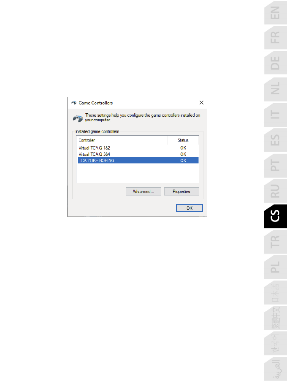Select the active CS language tab
The width and height of the screenshot is (287, 382).
click(x=275, y=216)
